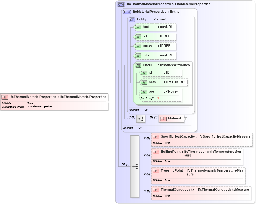Select the E icon on SpecificHeatCapacity element

point(156,137)
